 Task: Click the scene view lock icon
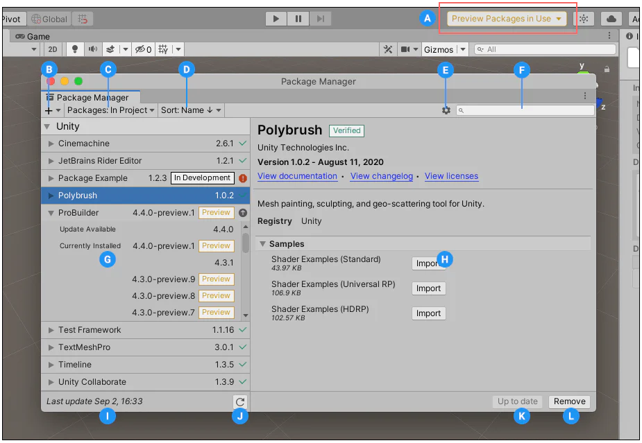click(607, 69)
